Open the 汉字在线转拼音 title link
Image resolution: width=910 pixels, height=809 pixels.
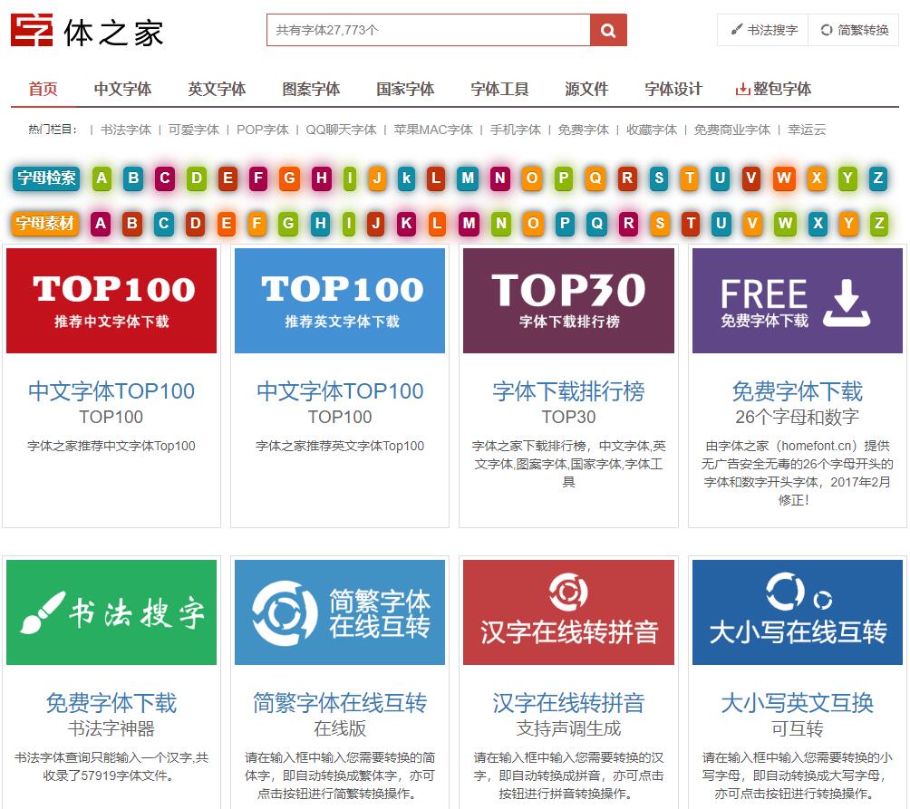click(568, 703)
